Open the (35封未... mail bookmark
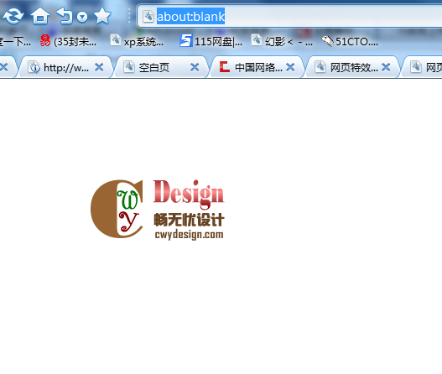Screen dimensions: 442x374 point(68,42)
